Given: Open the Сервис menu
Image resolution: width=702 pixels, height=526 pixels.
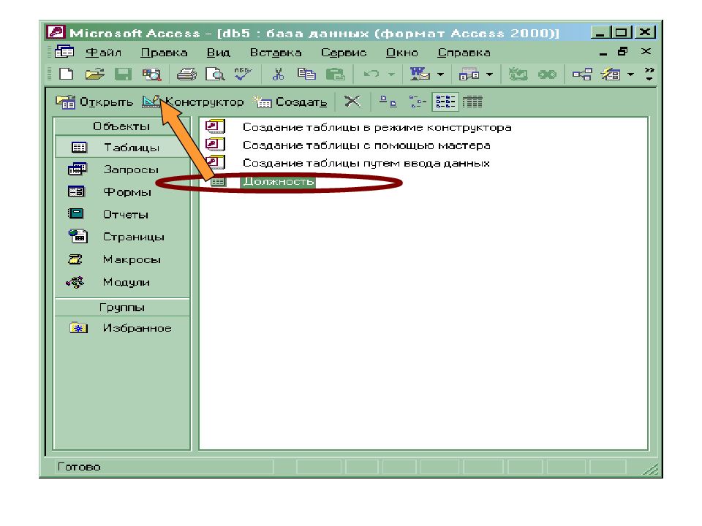Looking at the screenshot, I should click(x=344, y=53).
